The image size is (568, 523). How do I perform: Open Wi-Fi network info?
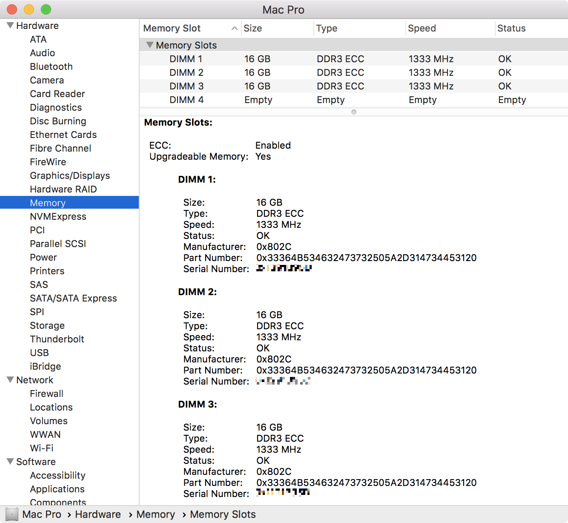(x=42, y=448)
